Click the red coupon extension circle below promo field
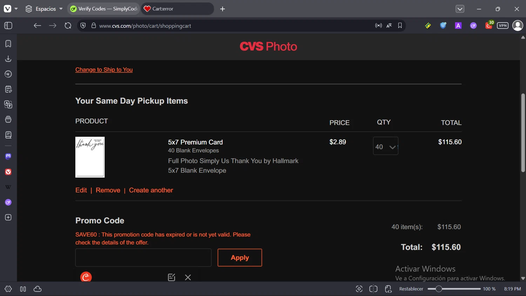This screenshot has height=296, width=526. (x=86, y=277)
